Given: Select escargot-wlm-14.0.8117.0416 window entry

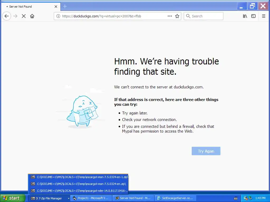Looking at the screenshot, I should pos(78,191).
